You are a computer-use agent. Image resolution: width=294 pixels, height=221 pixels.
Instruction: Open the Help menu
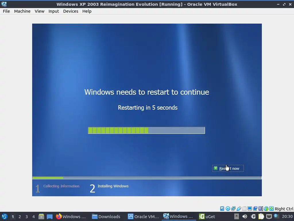tap(87, 11)
